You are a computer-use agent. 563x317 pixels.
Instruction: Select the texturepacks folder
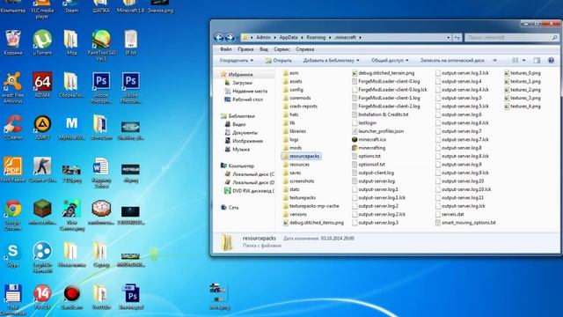tap(299, 197)
